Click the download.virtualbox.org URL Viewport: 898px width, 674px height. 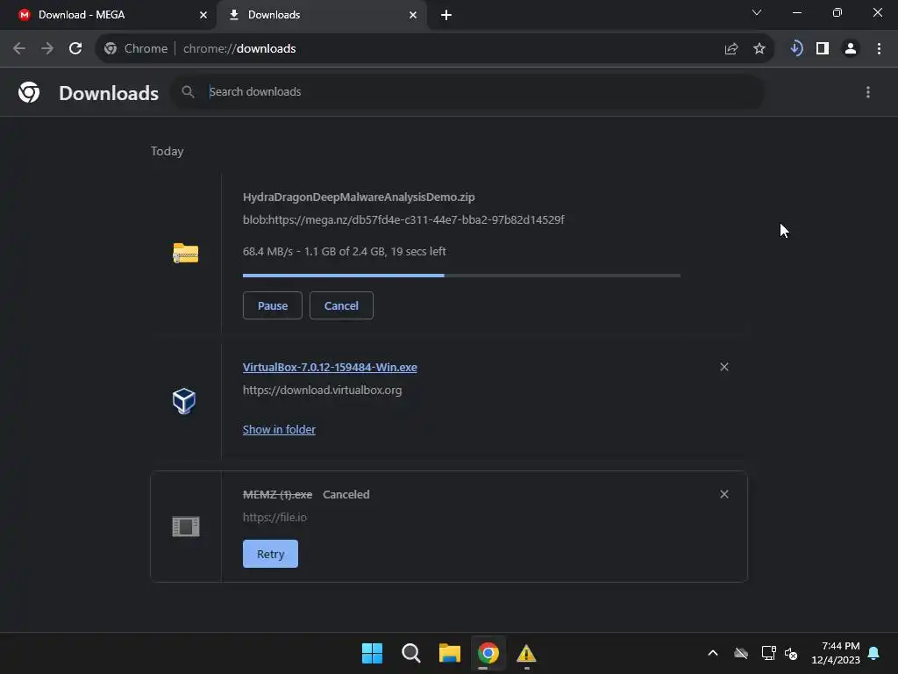pyautogui.click(x=323, y=391)
